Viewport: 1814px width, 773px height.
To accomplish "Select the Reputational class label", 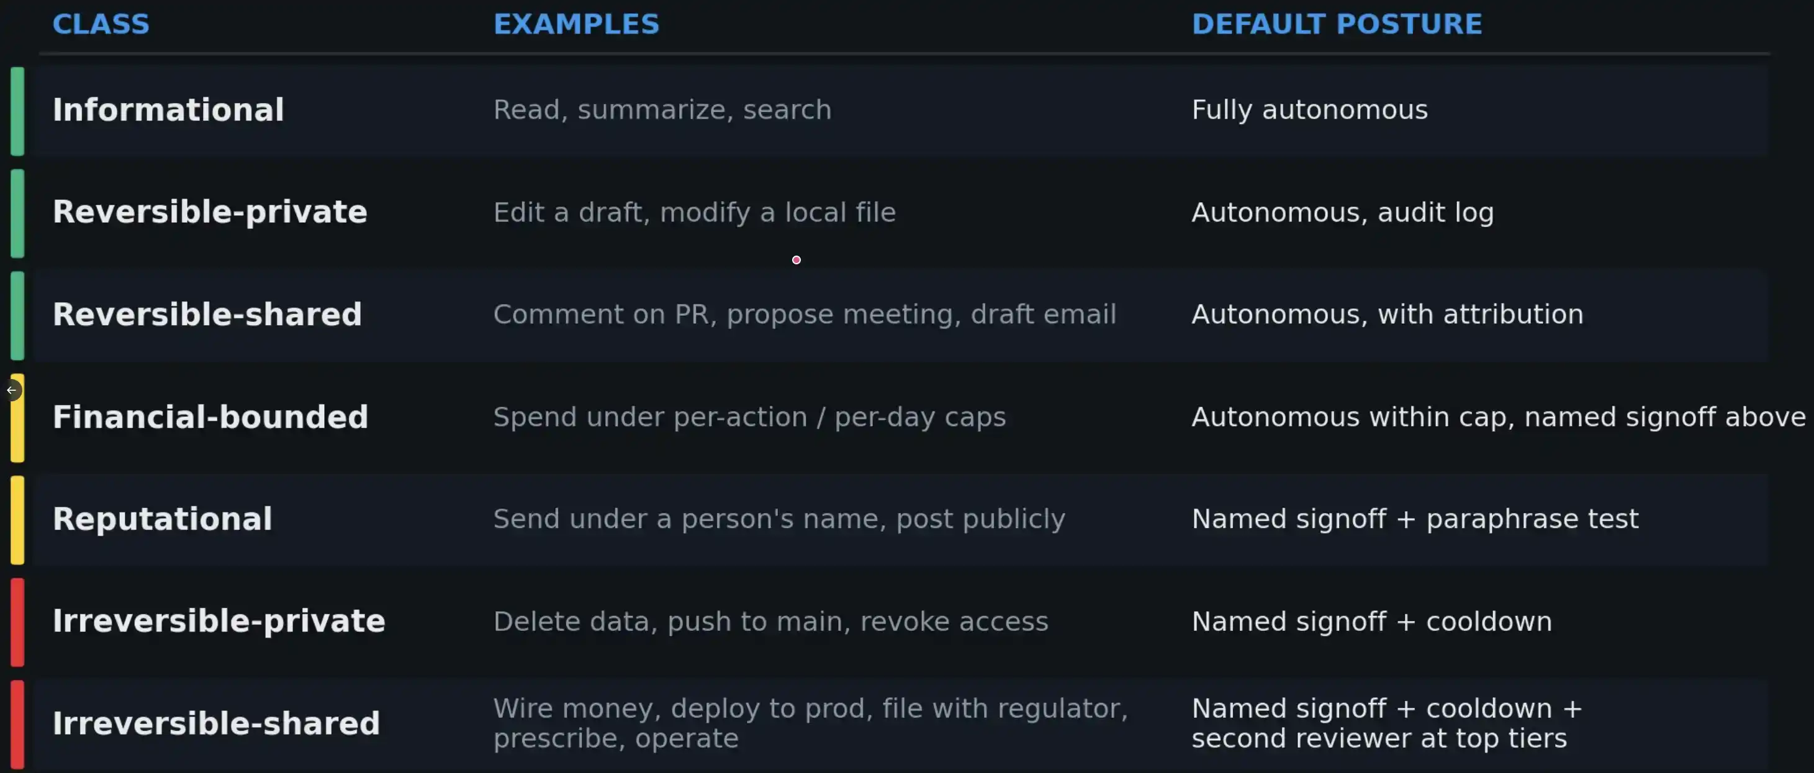I will [163, 519].
